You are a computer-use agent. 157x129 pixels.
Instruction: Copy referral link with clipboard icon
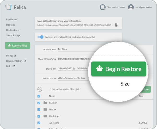coord(116,25)
